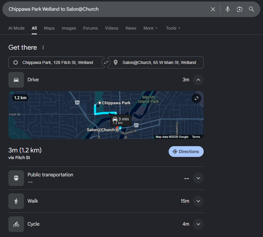
Task: Open the More search filters dropdown
Action: click(x=150, y=28)
